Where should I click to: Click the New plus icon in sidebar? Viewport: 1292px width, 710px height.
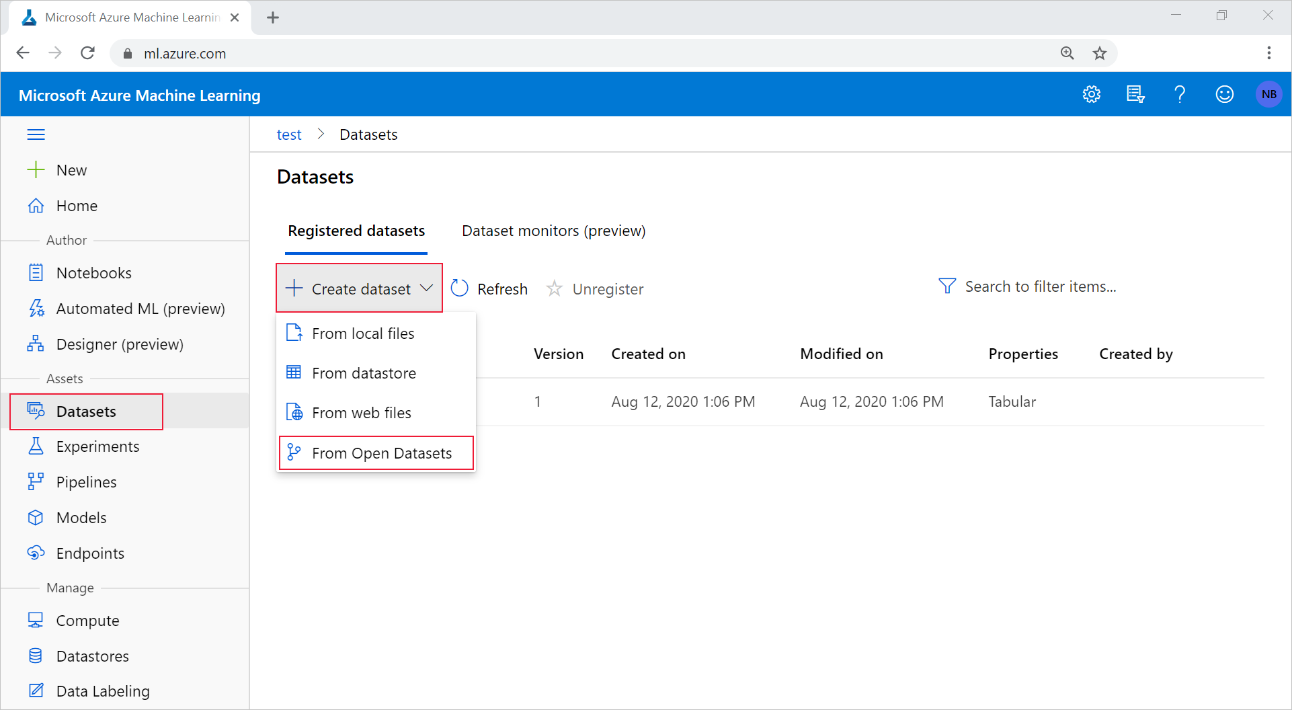[36, 169]
